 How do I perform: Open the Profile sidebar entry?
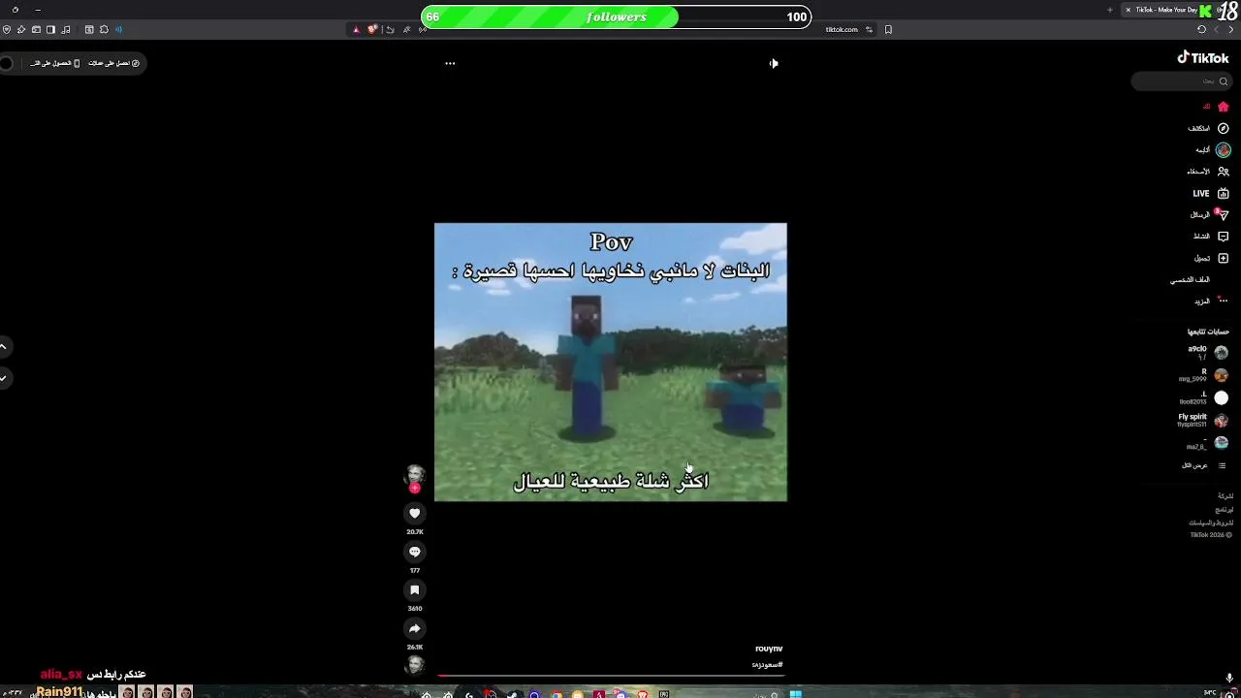pyautogui.click(x=1191, y=279)
